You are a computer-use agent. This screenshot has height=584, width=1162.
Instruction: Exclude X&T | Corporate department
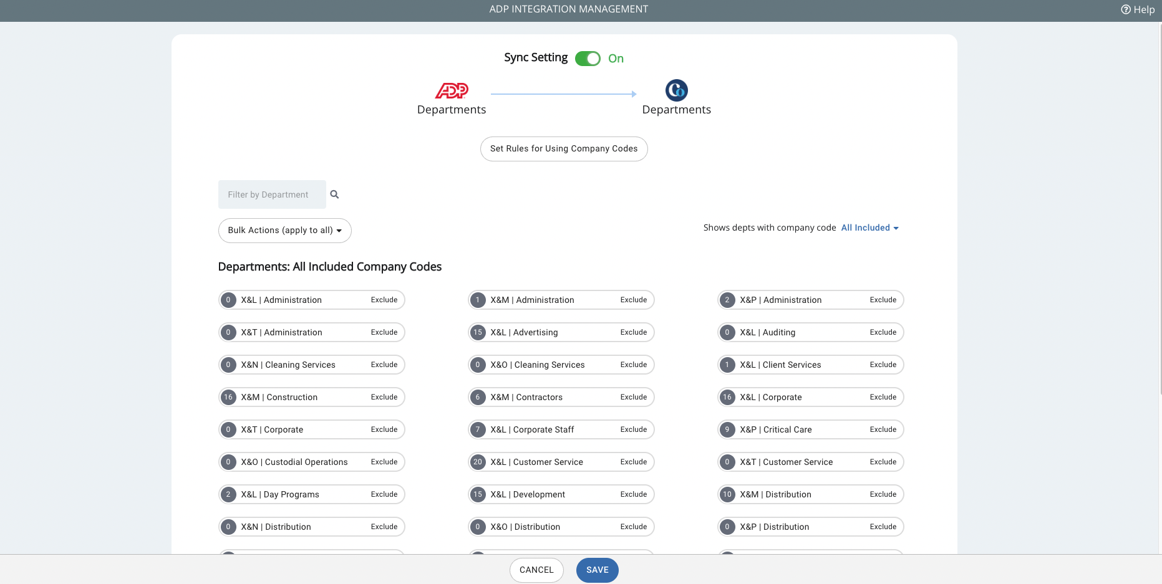point(384,429)
